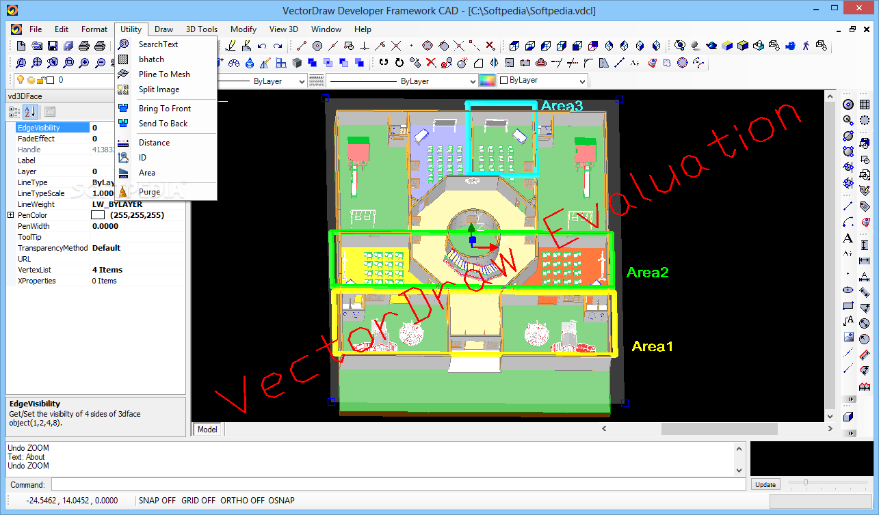Screen dimensions: 879x515
Task: Save the drawing with the floppy disk icon
Action: [53, 46]
